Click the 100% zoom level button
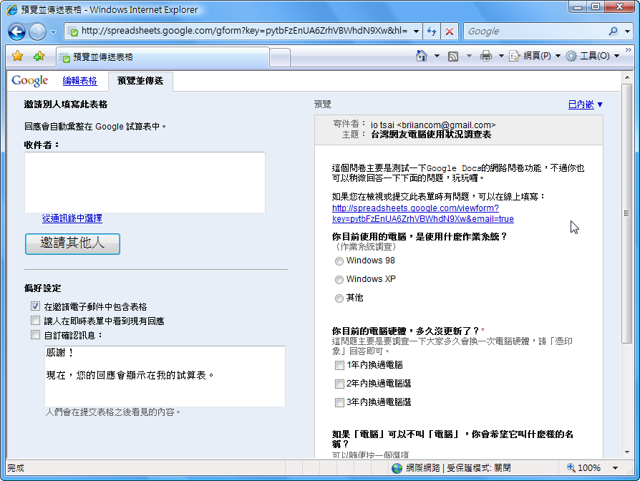The image size is (640, 481). click(583, 468)
